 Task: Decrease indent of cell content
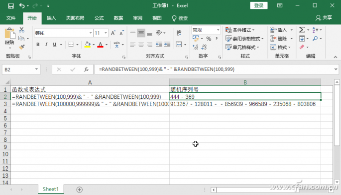click(159, 45)
